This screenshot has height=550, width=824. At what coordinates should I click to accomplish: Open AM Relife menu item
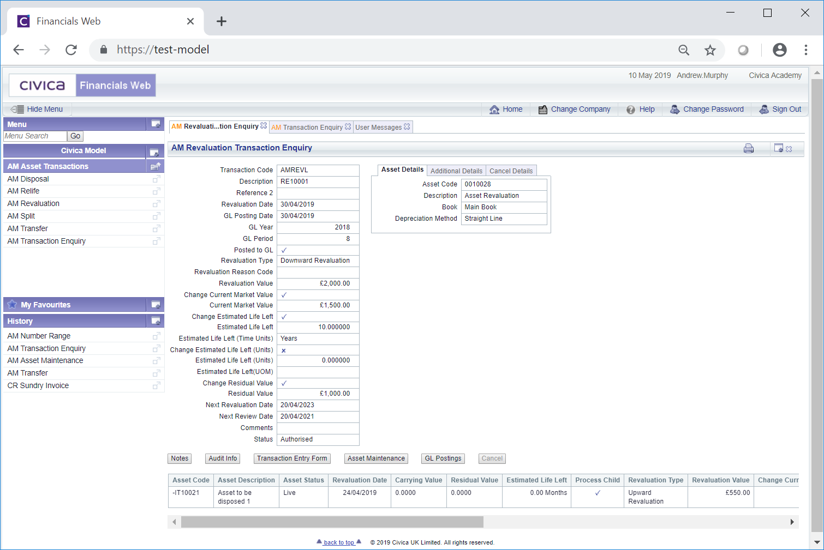[x=23, y=191]
